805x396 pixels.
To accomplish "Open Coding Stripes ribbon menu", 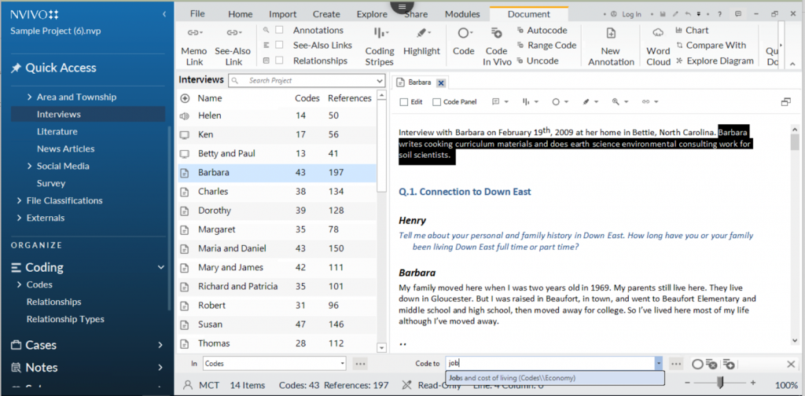I will (x=380, y=46).
